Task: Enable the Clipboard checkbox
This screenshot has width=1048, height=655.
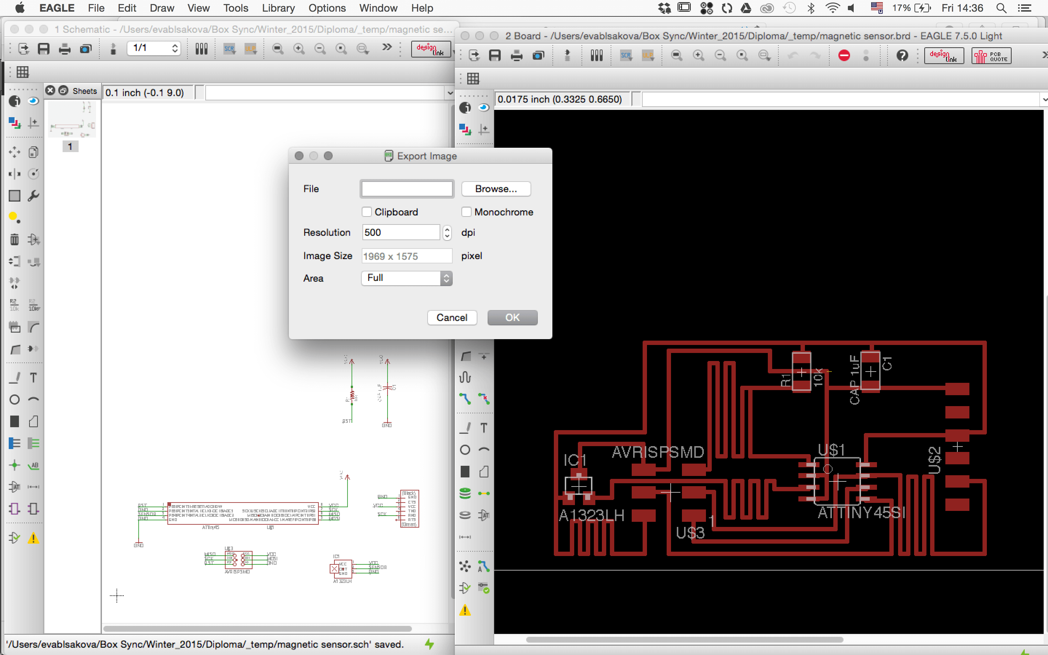Action: click(367, 212)
